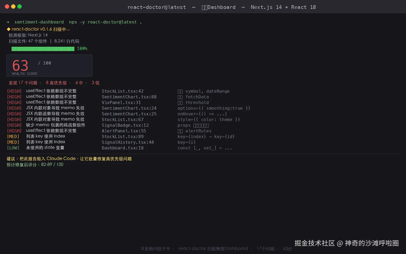Image resolution: width=406 pixels, height=254 pixels.
Task: Click '发现 17 个问题' summary text
Action: point(23,83)
